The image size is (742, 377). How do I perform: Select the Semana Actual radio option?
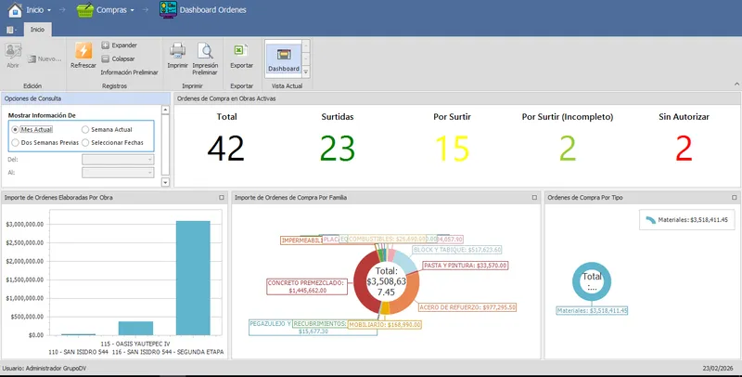[x=85, y=129]
